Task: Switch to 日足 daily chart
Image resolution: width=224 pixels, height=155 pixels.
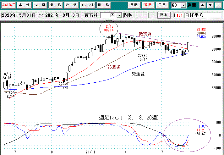Action: (x=162, y=5)
